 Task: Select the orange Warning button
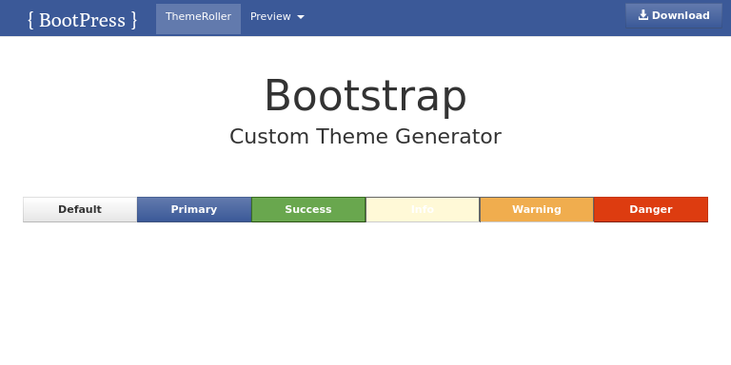point(537,209)
